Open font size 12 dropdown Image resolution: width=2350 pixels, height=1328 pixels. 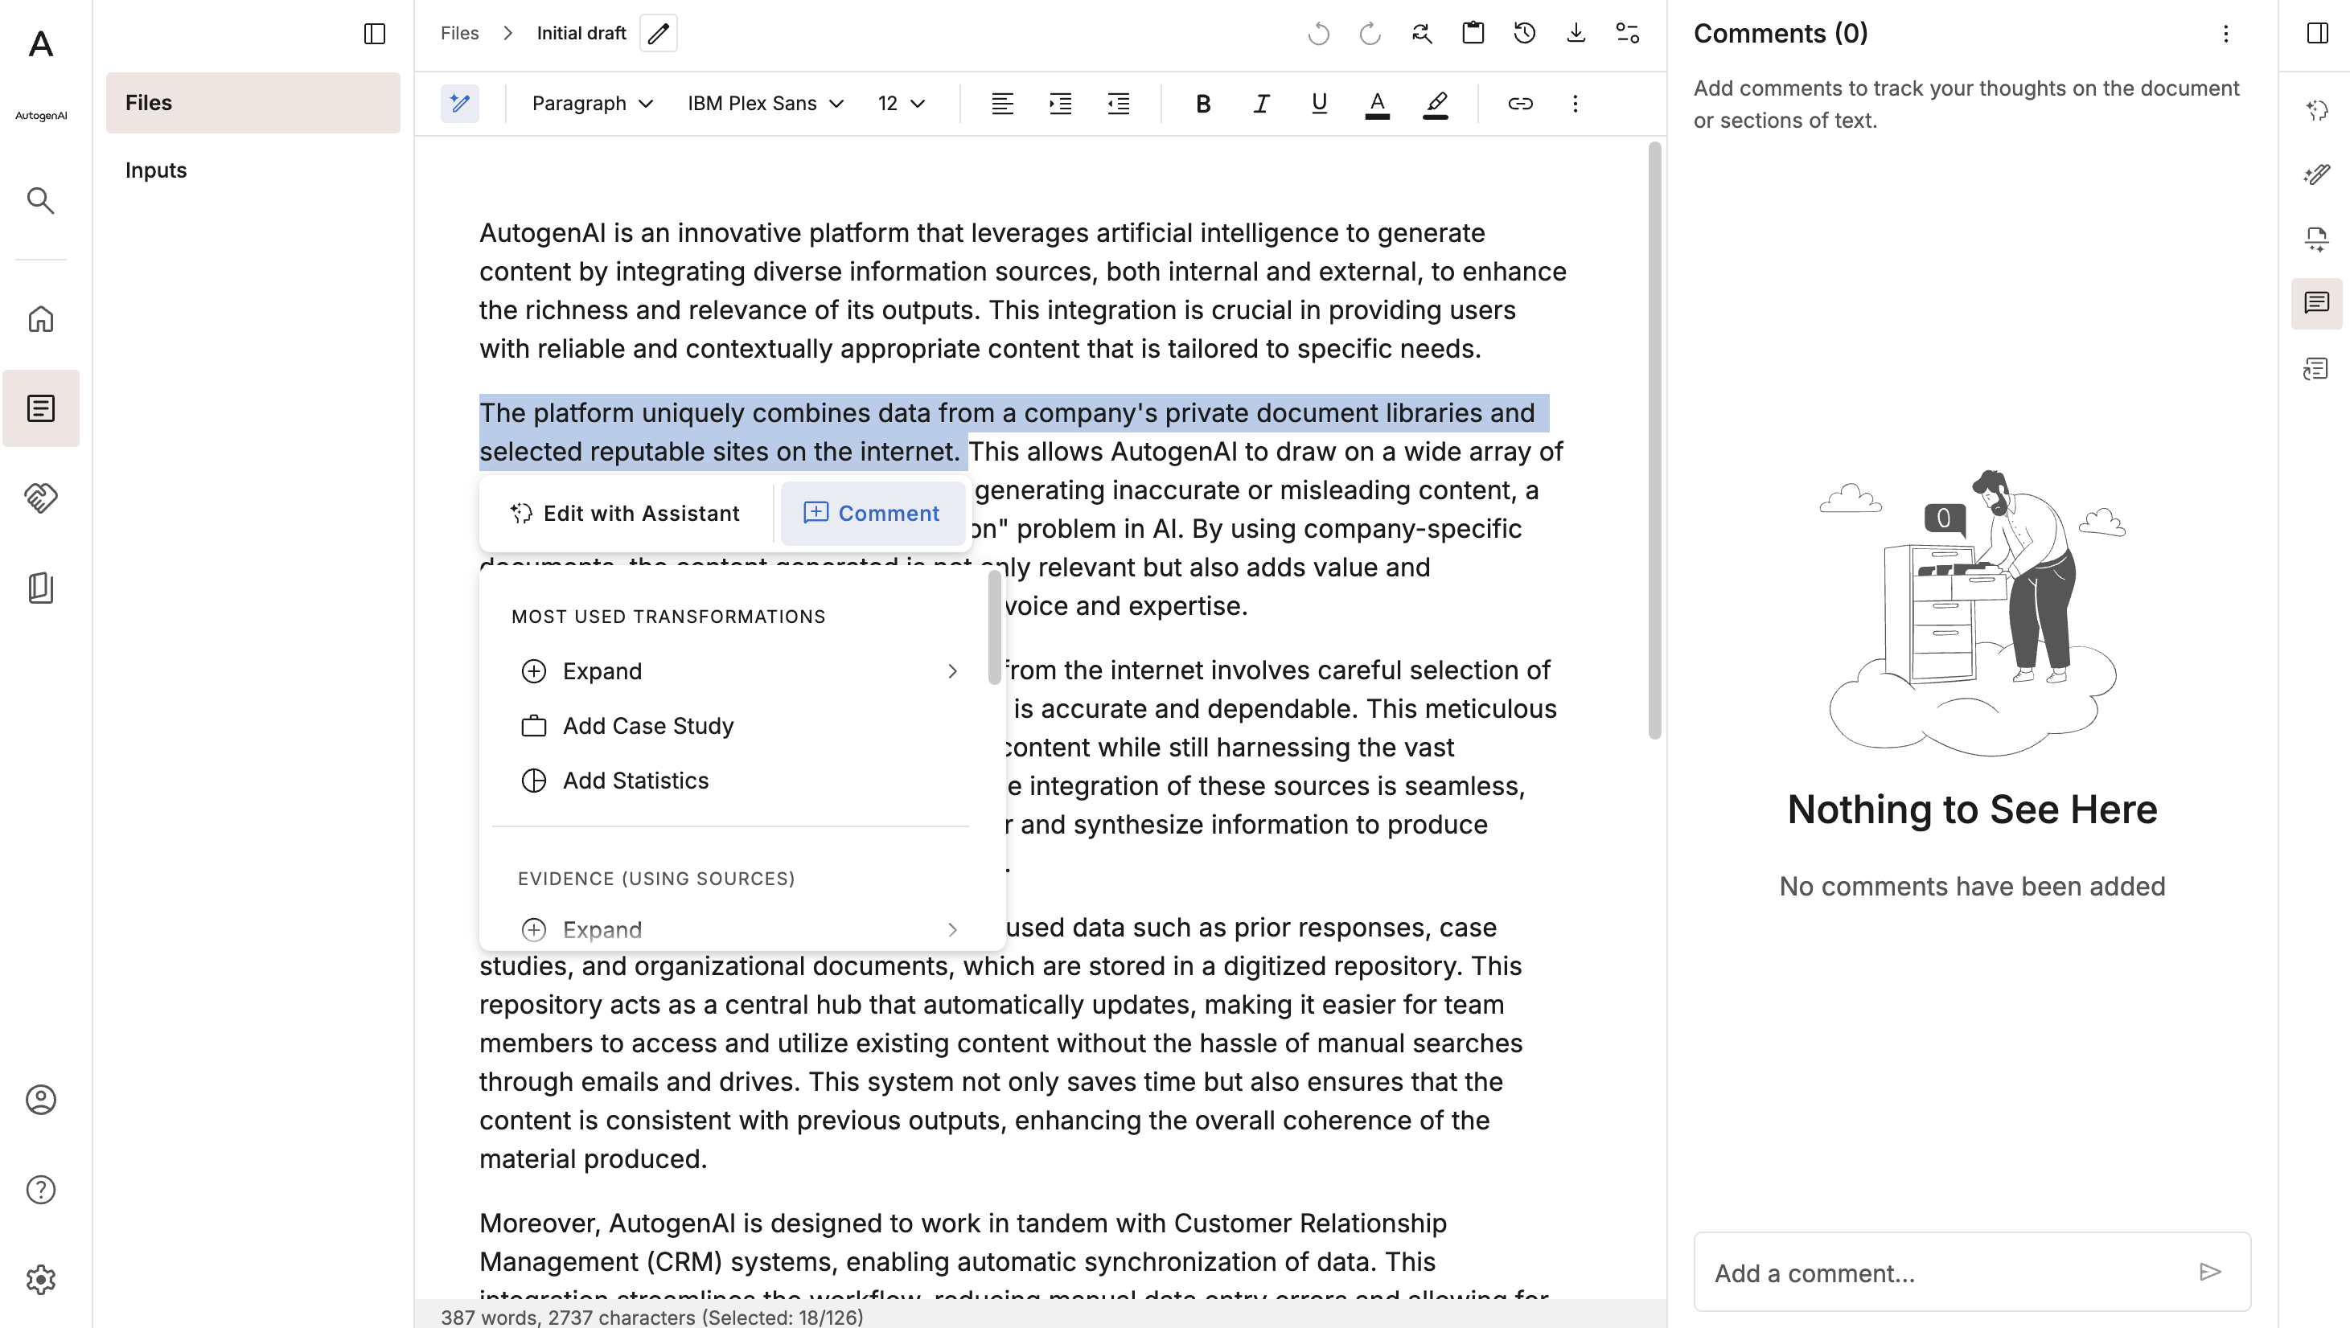click(x=902, y=104)
